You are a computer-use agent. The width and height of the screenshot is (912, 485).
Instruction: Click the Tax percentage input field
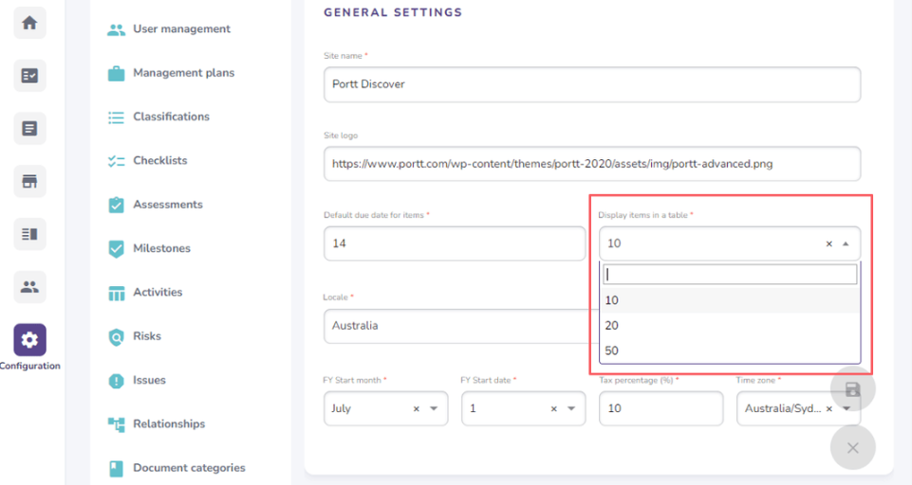661,408
